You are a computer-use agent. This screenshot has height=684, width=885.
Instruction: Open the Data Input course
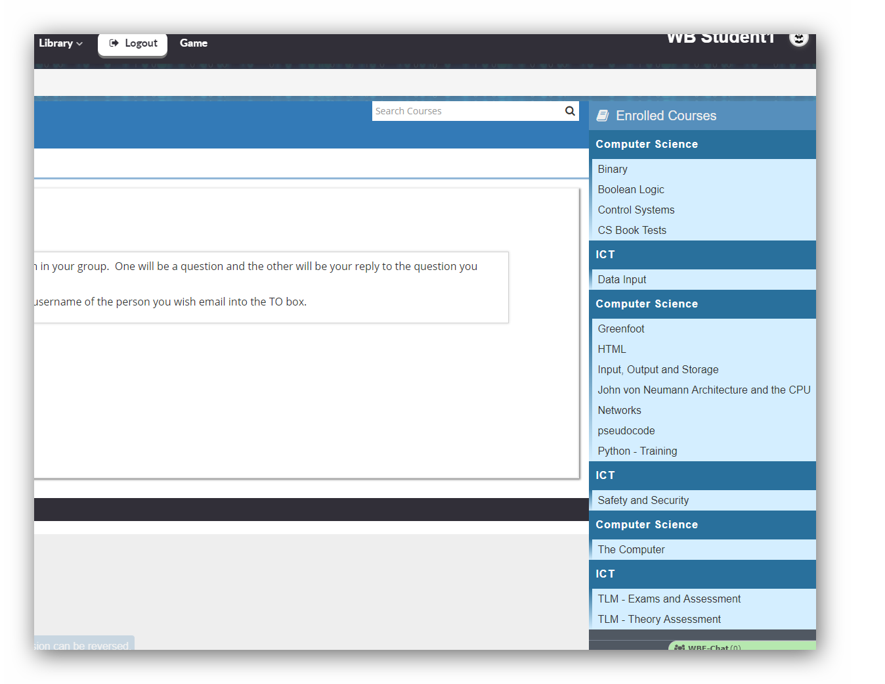pos(622,280)
